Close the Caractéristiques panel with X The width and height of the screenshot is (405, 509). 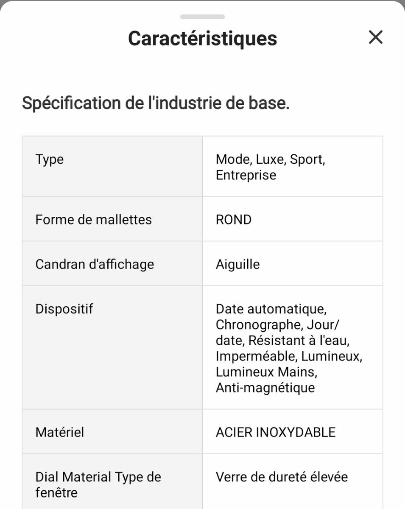pyautogui.click(x=375, y=37)
